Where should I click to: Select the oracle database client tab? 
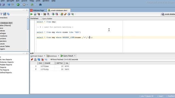click(x=59, y=10)
